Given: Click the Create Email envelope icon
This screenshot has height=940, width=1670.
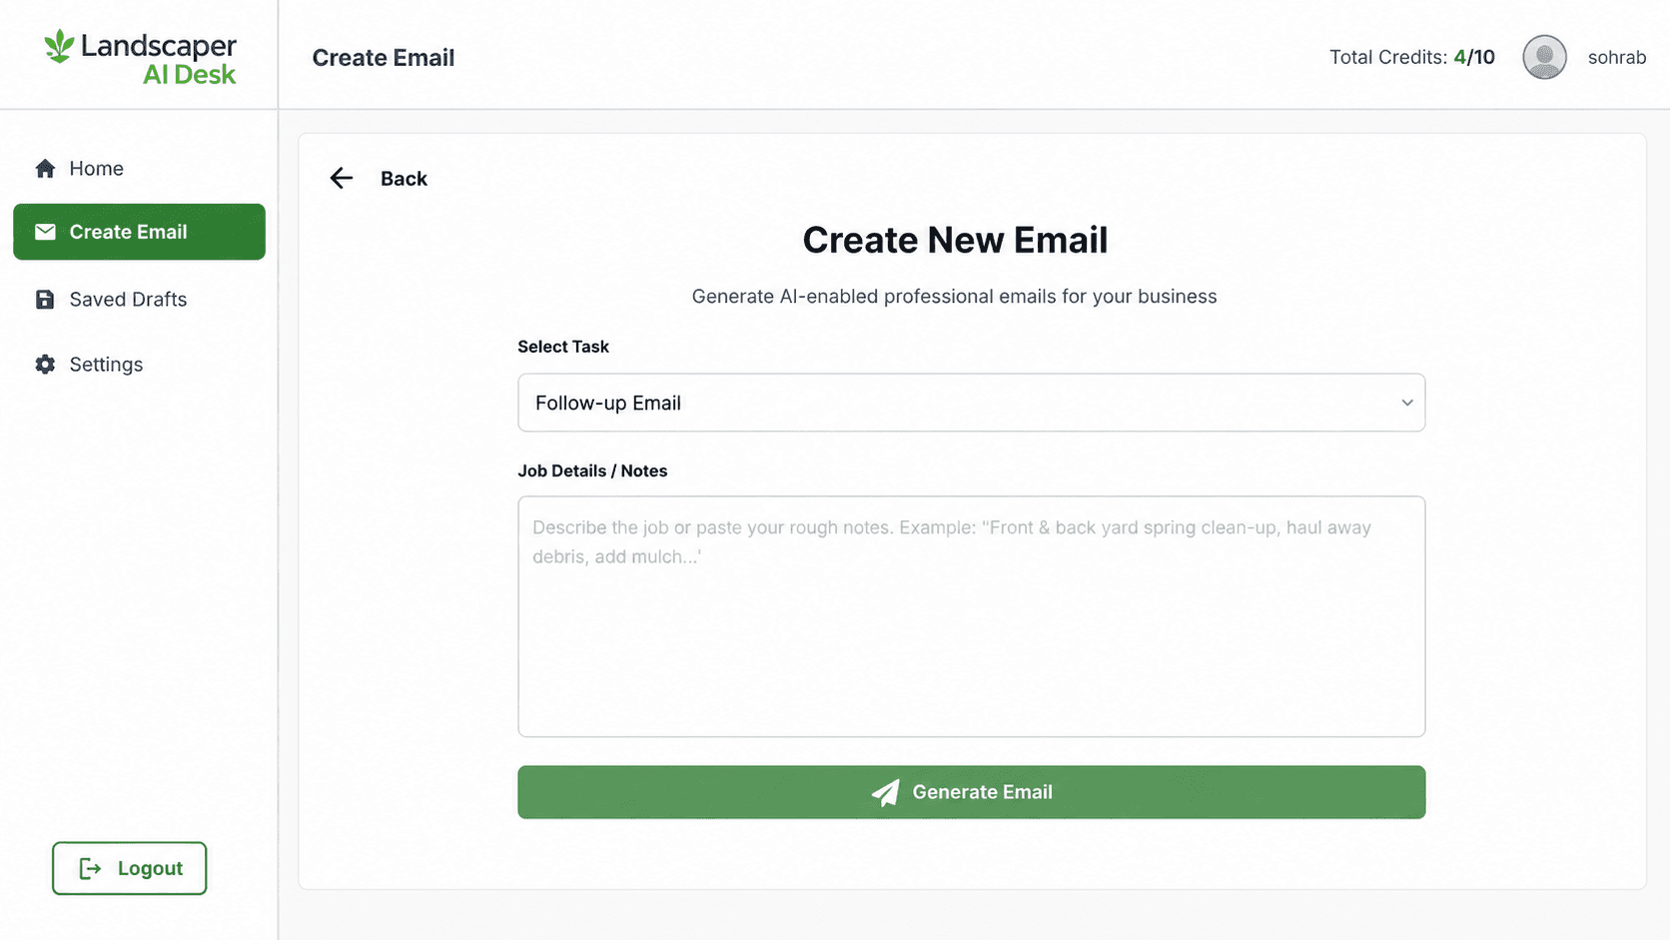Looking at the screenshot, I should coord(45,232).
